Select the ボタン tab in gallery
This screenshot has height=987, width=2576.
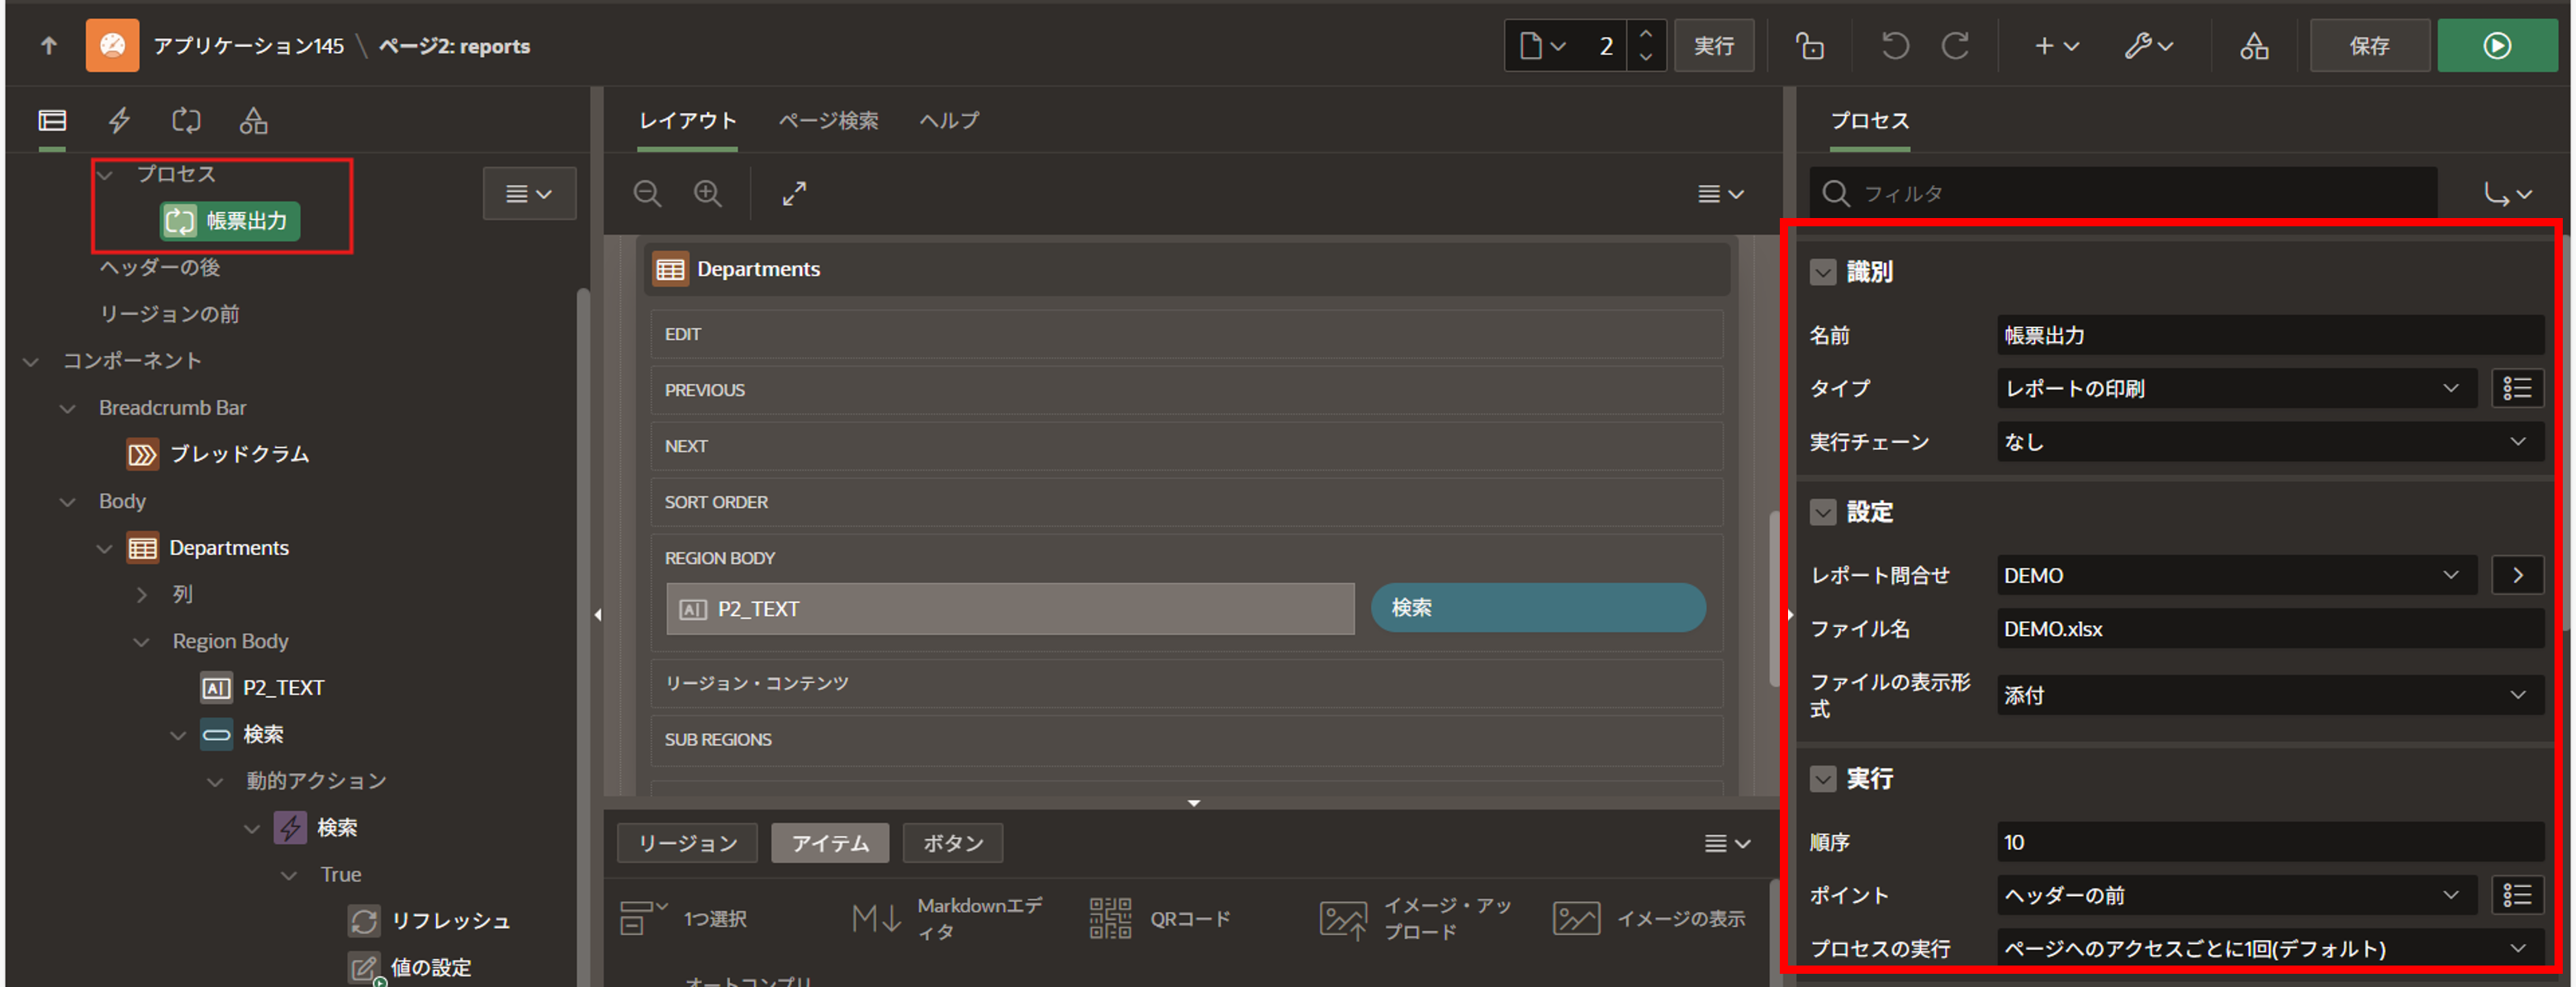point(952,843)
